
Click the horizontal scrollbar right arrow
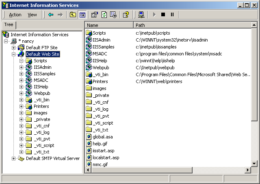248,170
